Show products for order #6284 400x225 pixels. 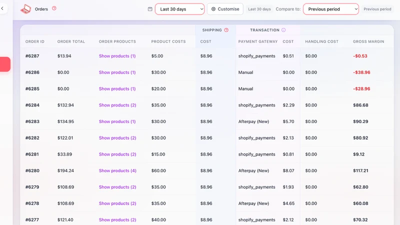(117, 105)
